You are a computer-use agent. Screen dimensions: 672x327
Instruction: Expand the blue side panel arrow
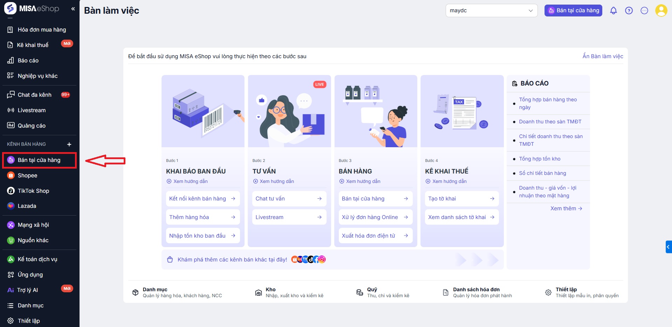click(x=668, y=247)
